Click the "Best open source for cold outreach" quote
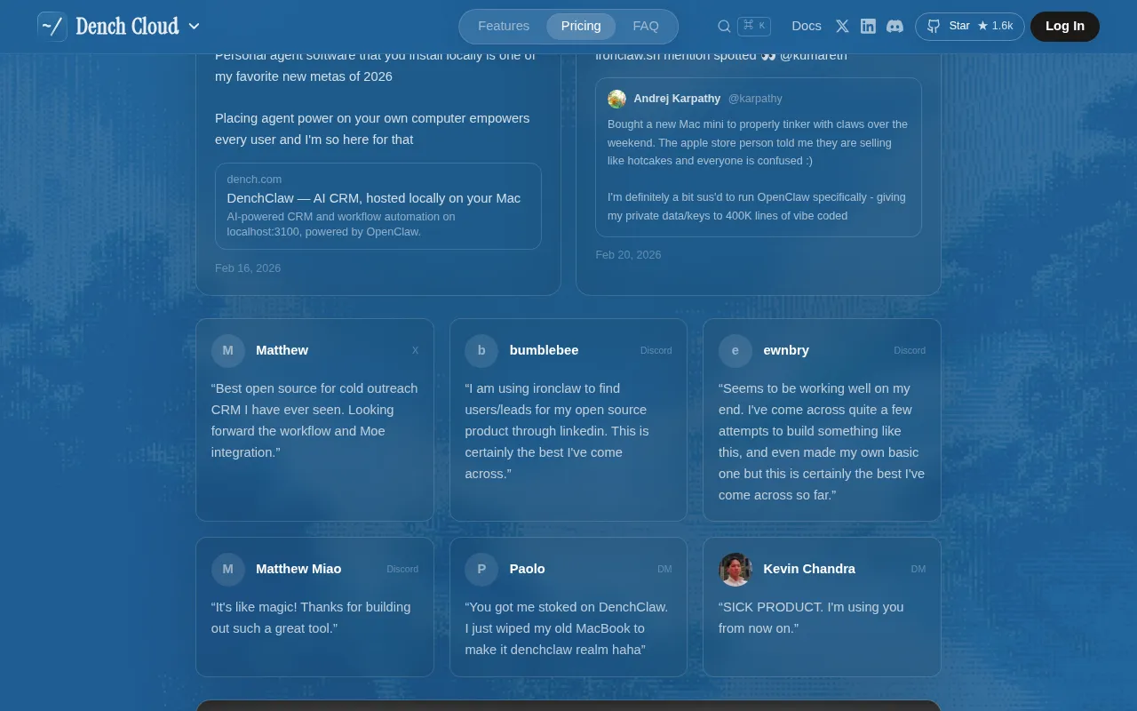1137x711 pixels. pyautogui.click(x=314, y=420)
